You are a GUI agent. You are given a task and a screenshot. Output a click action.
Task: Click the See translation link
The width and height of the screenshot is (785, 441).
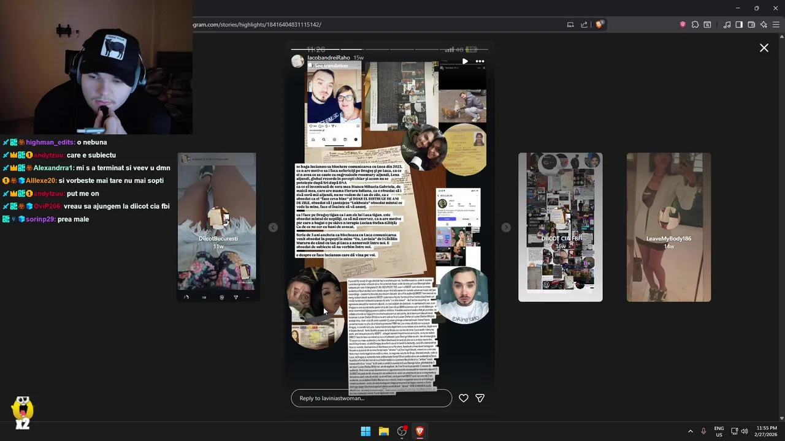[331, 66]
